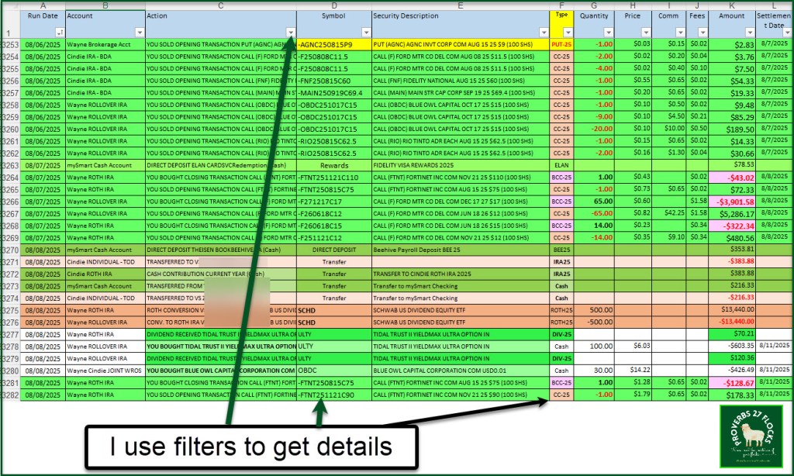Image resolution: width=794 pixels, height=476 pixels.
Task: Select the yellow PUT-25 type cell
Action: pos(561,45)
